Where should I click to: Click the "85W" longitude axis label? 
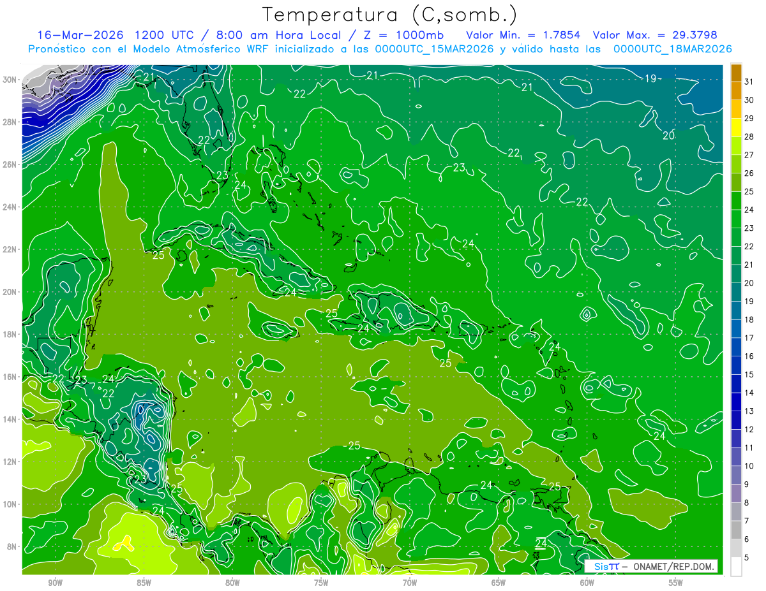coord(144,583)
